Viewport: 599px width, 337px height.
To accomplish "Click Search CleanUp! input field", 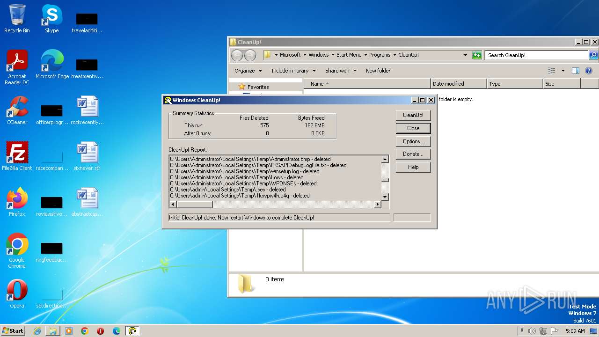I will pos(536,55).
